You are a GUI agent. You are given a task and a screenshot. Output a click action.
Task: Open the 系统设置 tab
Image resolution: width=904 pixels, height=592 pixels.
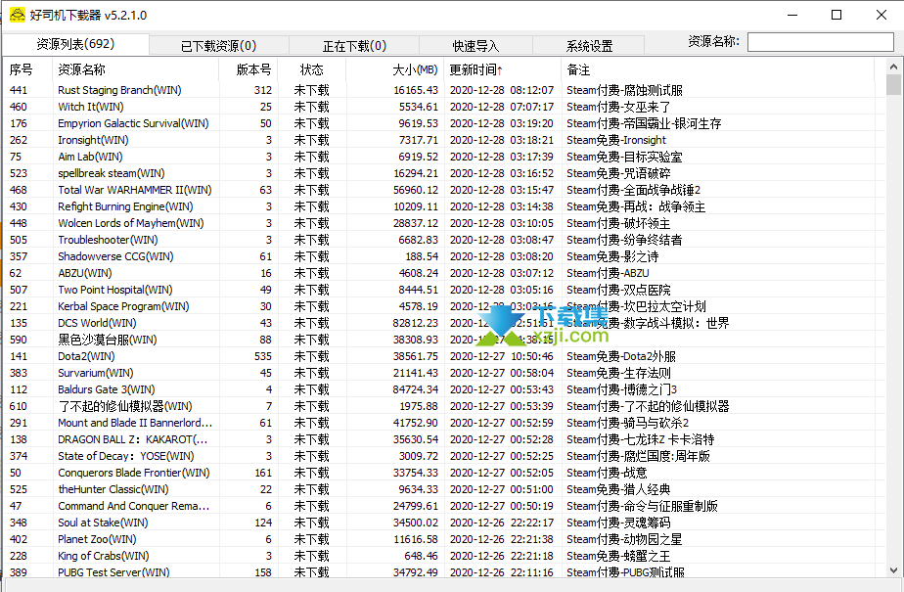(x=589, y=46)
